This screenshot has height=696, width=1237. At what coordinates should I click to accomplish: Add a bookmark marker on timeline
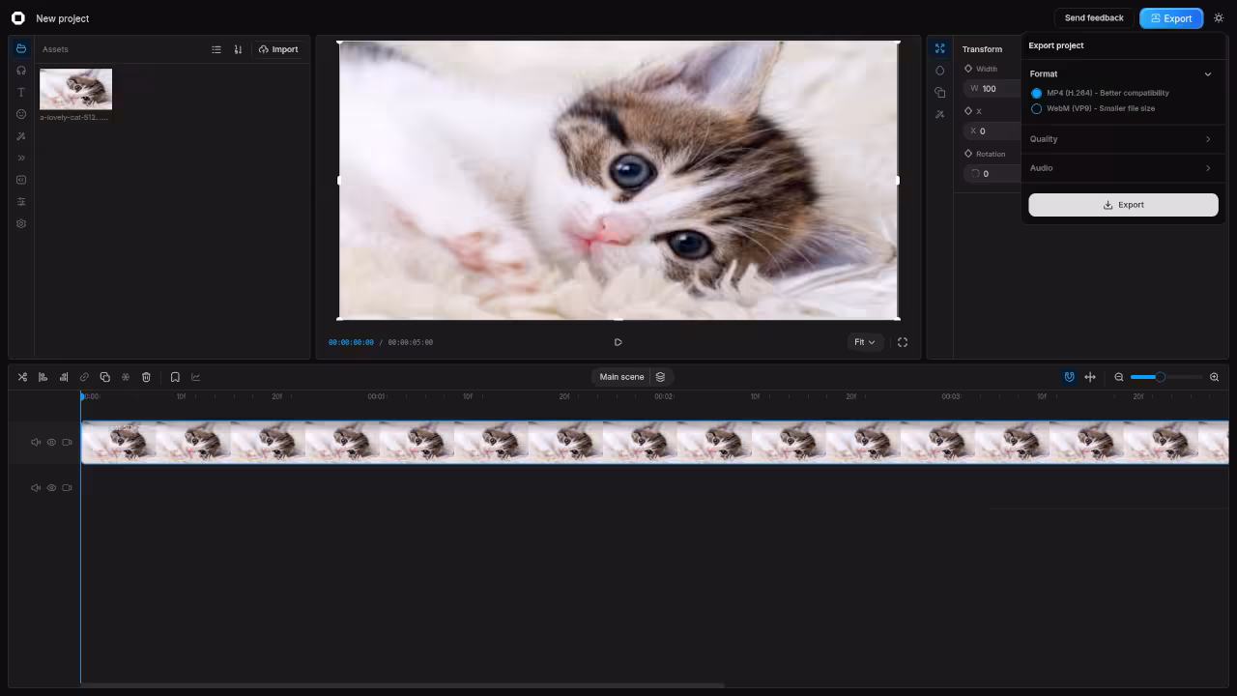pos(175,377)
